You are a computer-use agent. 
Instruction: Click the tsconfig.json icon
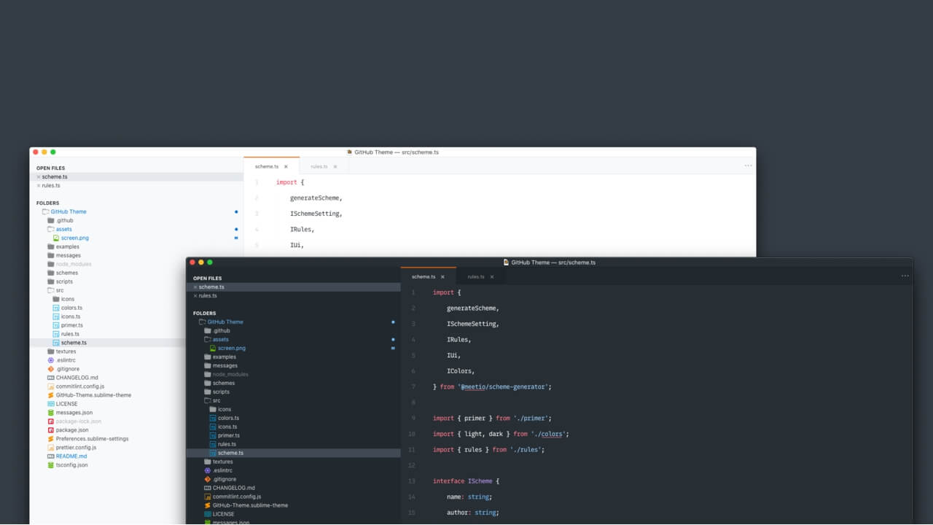[51, 464]
